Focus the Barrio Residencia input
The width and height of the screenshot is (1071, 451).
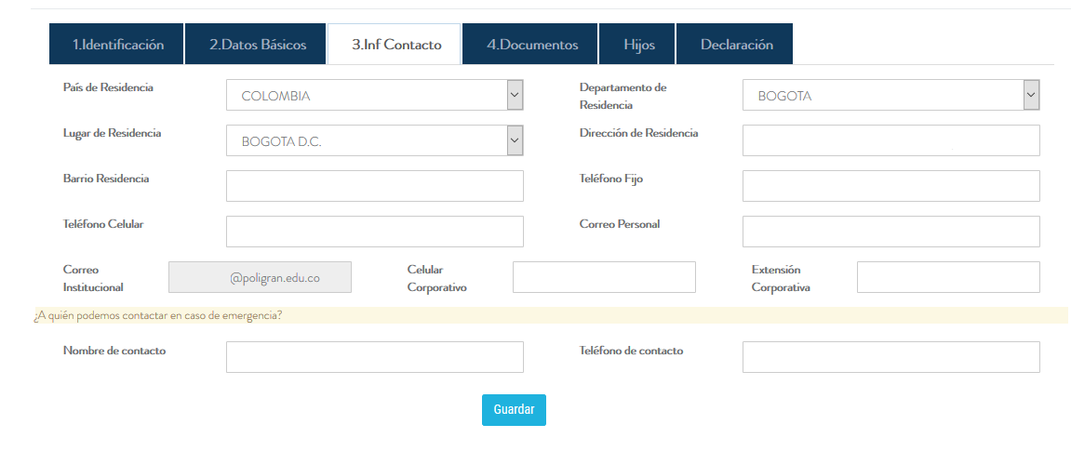click(x=374, y=186)
